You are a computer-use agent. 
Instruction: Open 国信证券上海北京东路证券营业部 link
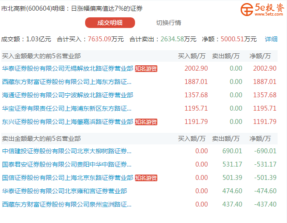(68, 178)
